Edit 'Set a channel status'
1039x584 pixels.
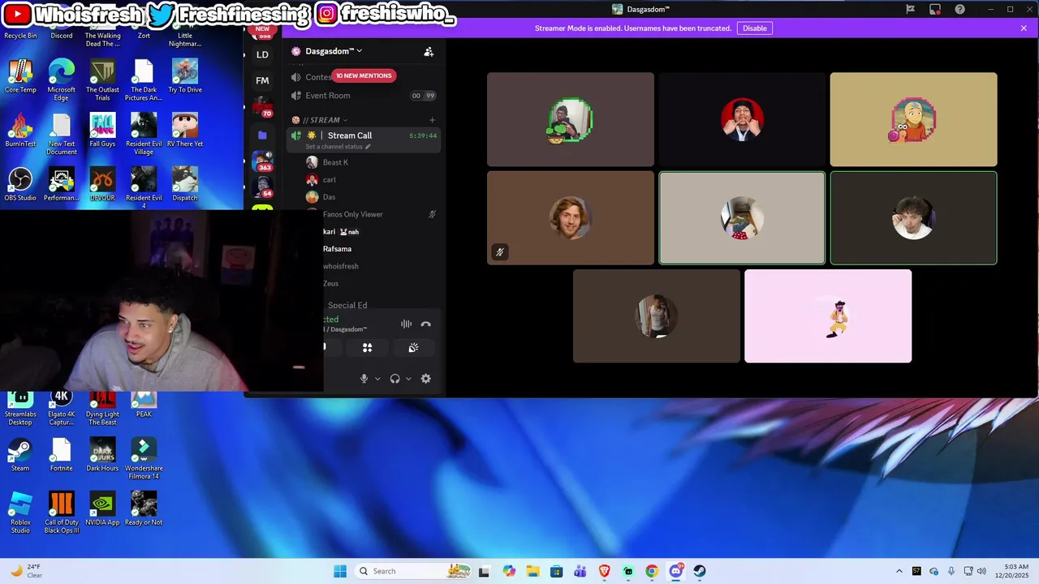point(338,147)
